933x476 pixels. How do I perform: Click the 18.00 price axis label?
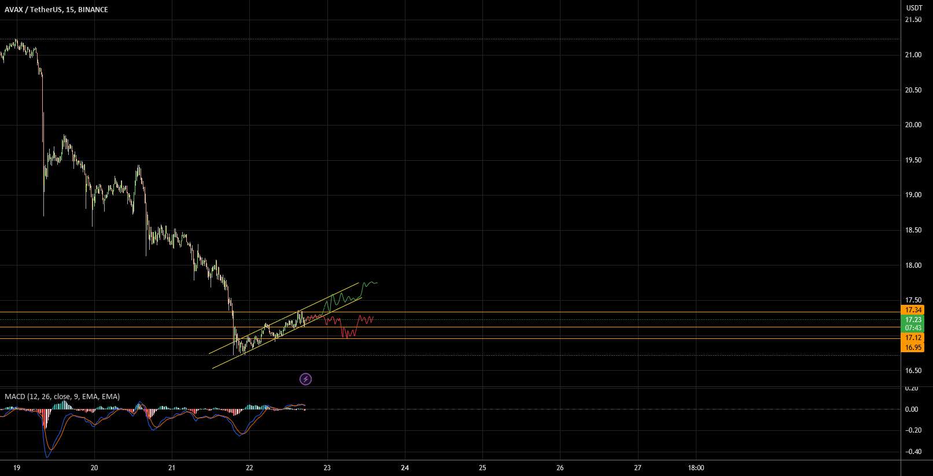913,265
